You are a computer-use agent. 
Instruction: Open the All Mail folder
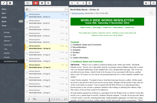point(7,32)
